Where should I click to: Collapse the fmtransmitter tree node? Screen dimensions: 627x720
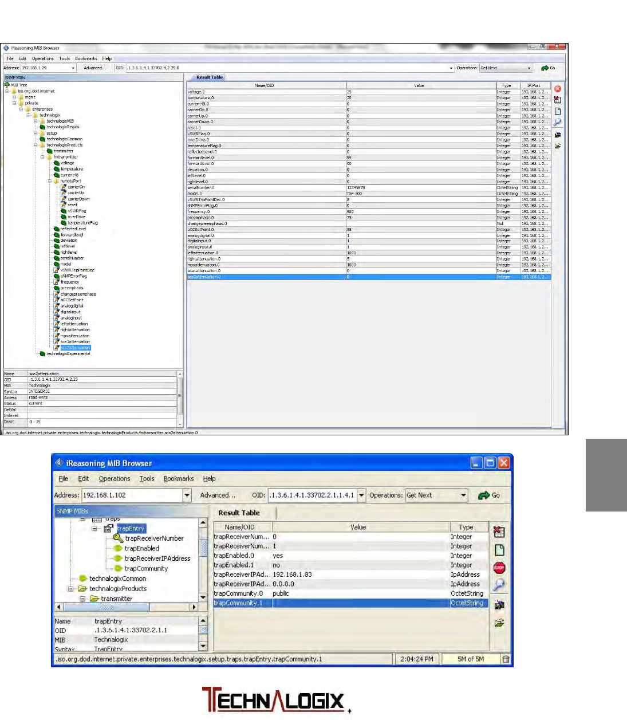(x=42, y=157)
